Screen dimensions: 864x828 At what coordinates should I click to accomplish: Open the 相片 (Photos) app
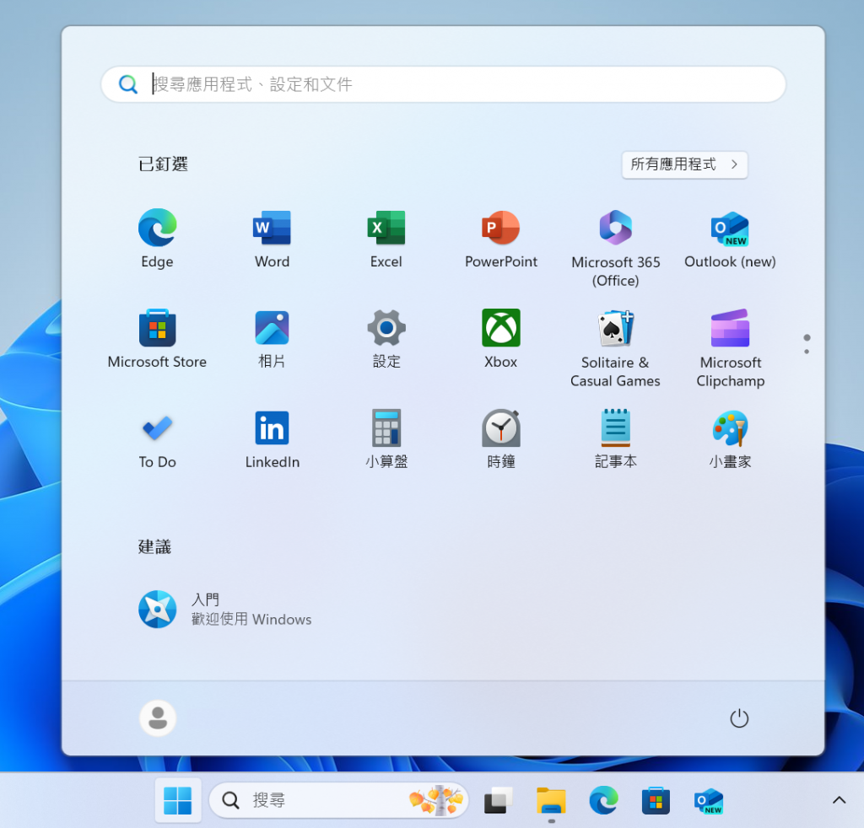tap(272, 338)
